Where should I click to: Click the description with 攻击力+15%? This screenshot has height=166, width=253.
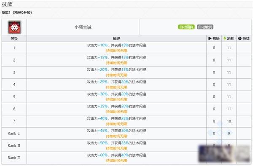[116, 58]
